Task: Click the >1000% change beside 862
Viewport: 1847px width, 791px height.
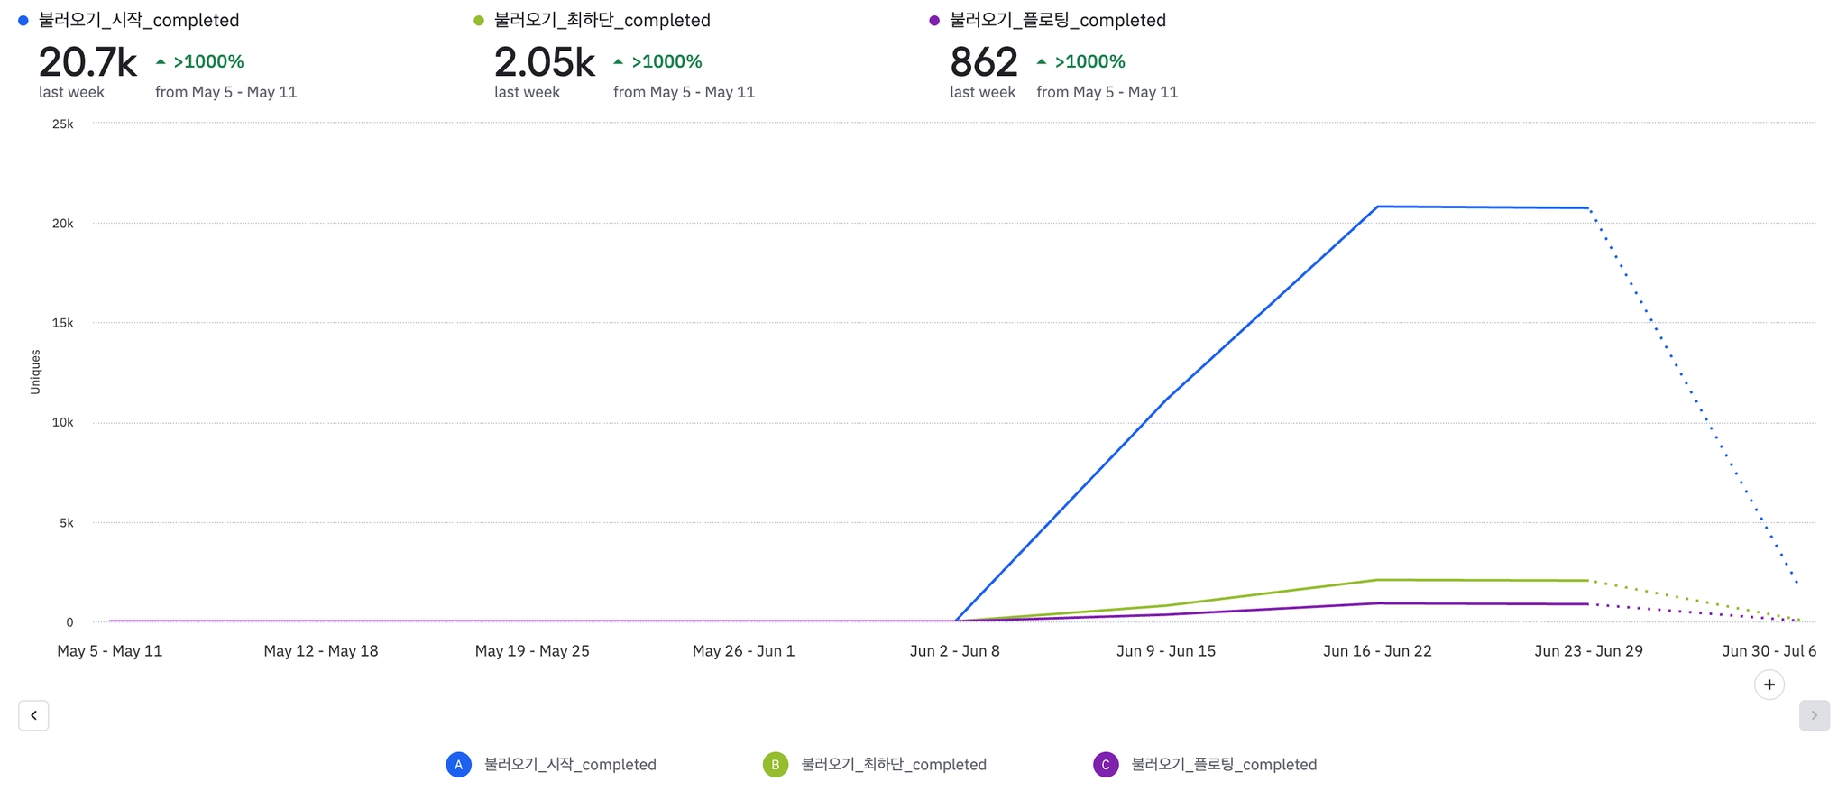Action: tap(1089, 62)
